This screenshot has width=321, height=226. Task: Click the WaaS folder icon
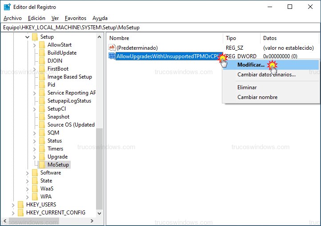[x=35, y=189]
